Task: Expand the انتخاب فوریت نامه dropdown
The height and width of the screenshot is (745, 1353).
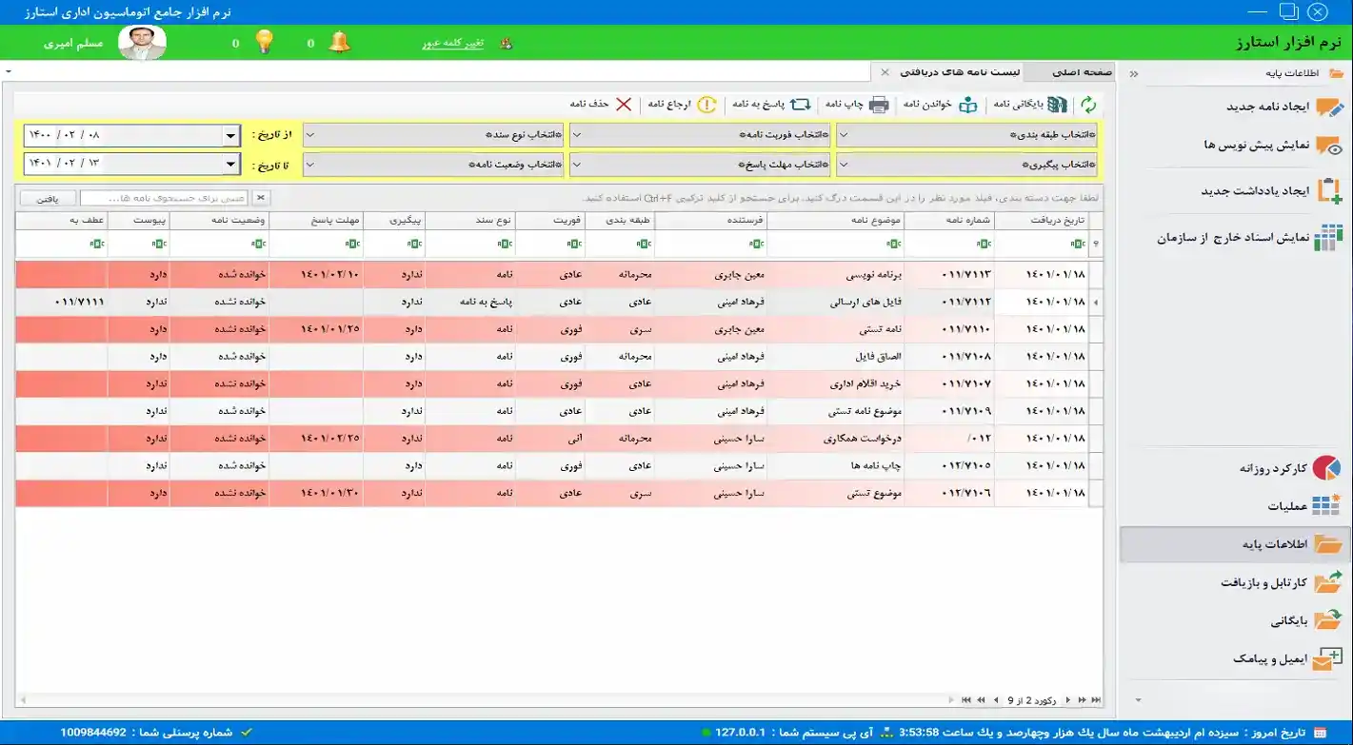Action: (700, 135)
